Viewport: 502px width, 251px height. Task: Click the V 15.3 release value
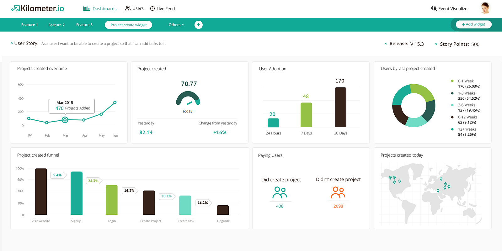(x=417, y=44)
